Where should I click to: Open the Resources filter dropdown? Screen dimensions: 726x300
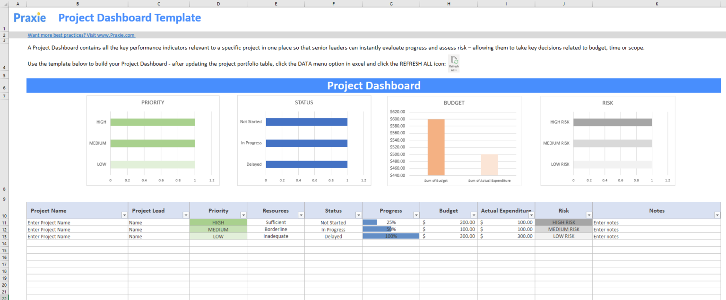point(301,214)
